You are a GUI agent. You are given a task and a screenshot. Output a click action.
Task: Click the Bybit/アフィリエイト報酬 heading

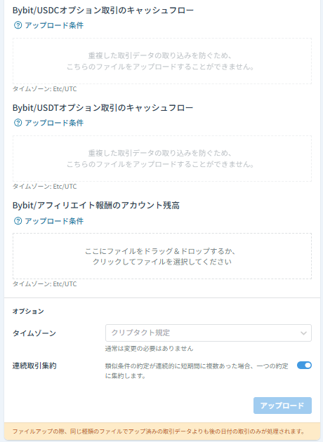[x=96, y=206]
